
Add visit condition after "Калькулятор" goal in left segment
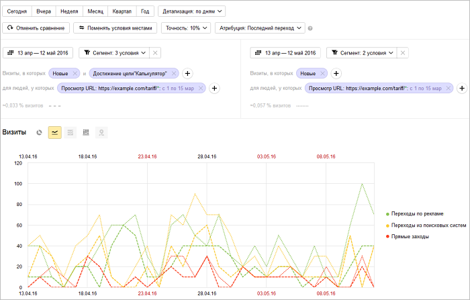pos(188,73)
